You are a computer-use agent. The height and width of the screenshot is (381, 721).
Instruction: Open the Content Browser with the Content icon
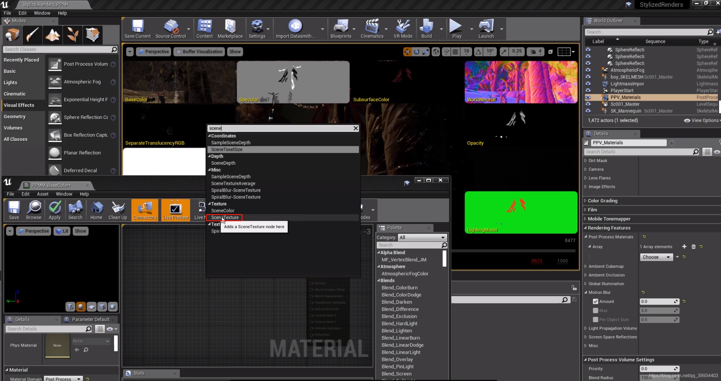[204, 28]
